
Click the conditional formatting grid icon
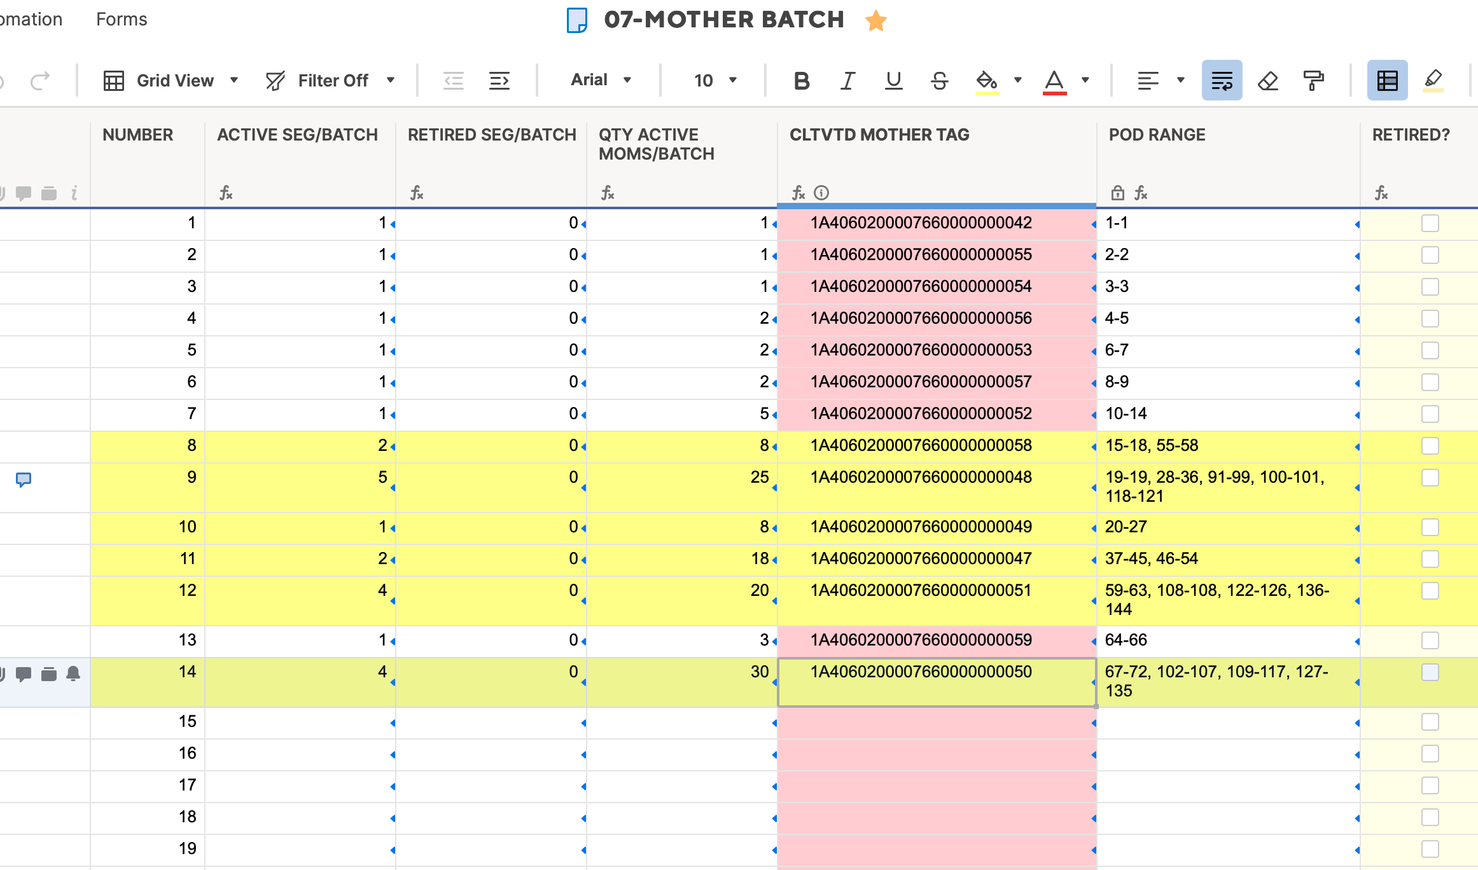[1387, 80]
